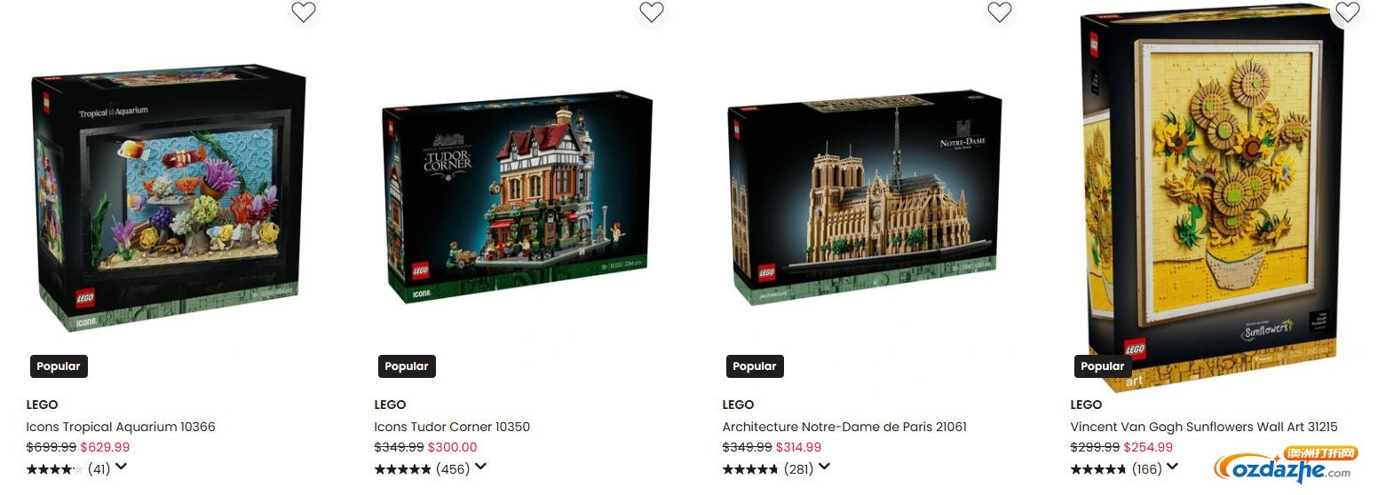
Task: Click heart icon above Notre-Dame de Paris set
Action: (1000, 12)
